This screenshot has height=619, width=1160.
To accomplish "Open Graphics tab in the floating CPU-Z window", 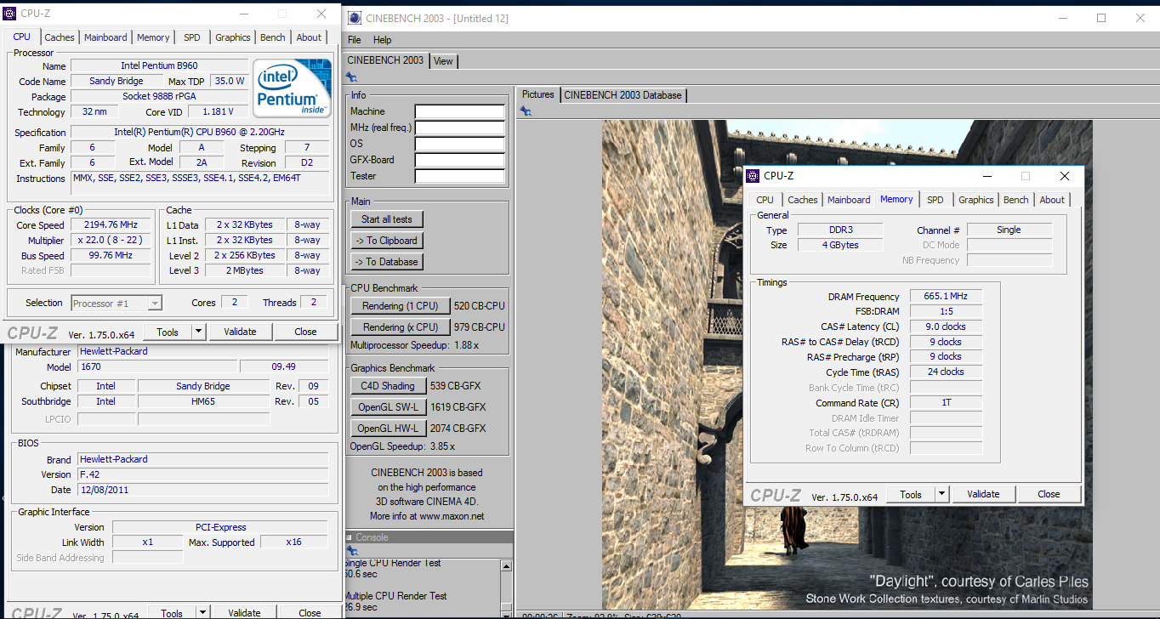I will click(x=976, y=200).
